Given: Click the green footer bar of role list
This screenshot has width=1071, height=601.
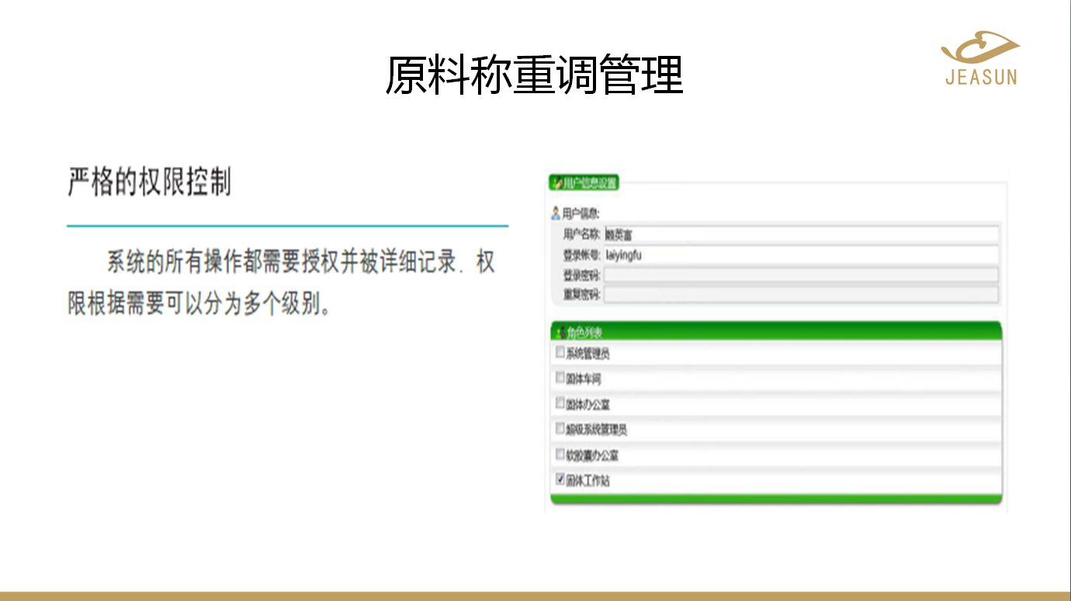Looking at the screenshot, I should (776, 499).
